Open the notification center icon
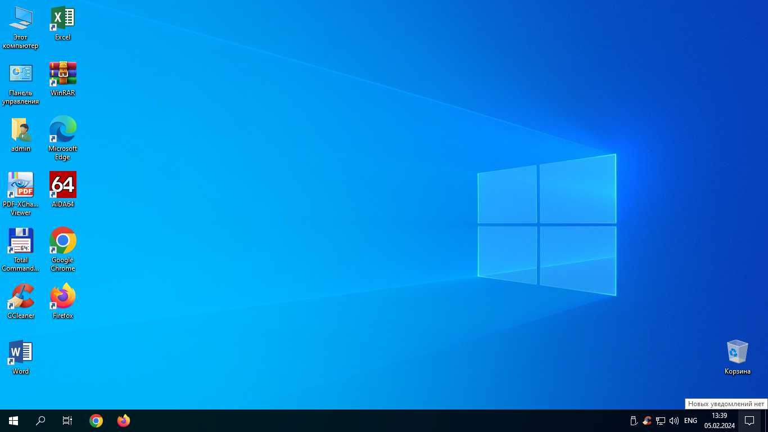768x432 pixels. click(749, 421)
